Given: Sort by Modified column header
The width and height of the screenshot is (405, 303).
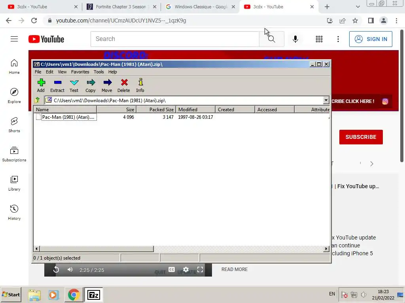Looking at the screenshot, I should coord(195,110).
